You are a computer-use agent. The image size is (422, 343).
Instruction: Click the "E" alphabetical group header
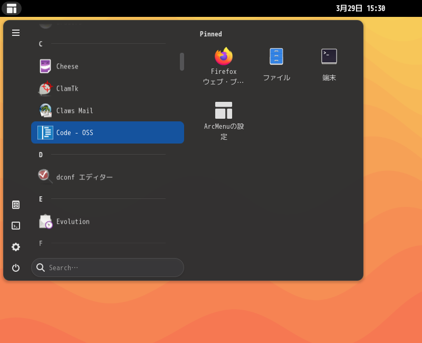pyautogui.click(x=41, y=199)
